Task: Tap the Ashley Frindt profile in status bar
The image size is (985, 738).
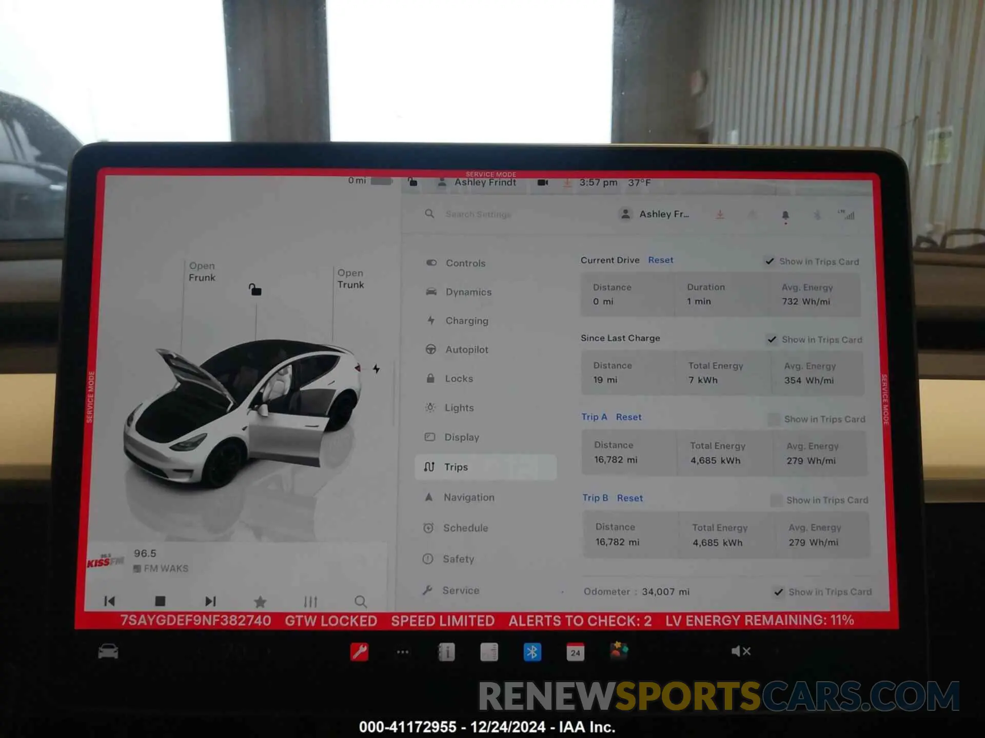Action: point(477,182)
